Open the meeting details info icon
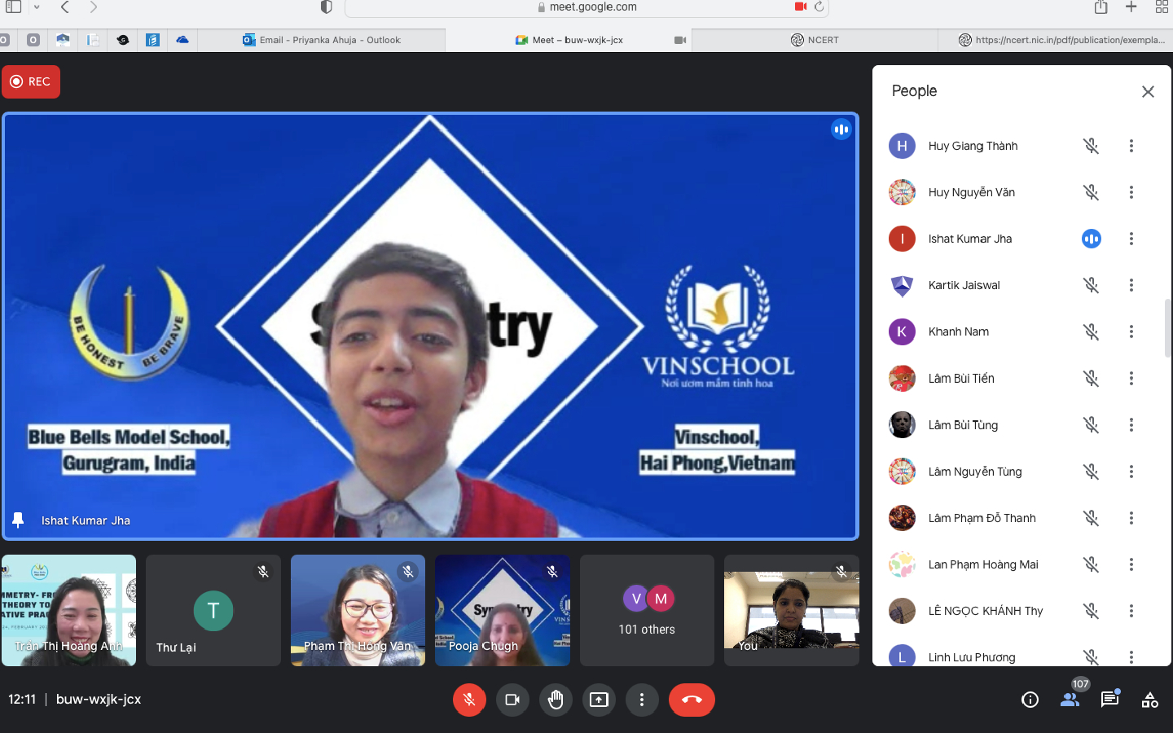The image size is (1173, 733). coord(1030,700)
